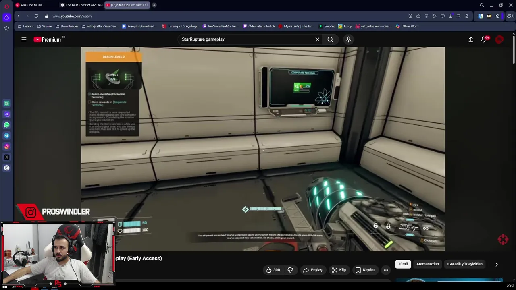Open the Tureng - Türkçe İngi... bookmark
The width and height of the screenshot is (516, 290).
pos(180,26)
